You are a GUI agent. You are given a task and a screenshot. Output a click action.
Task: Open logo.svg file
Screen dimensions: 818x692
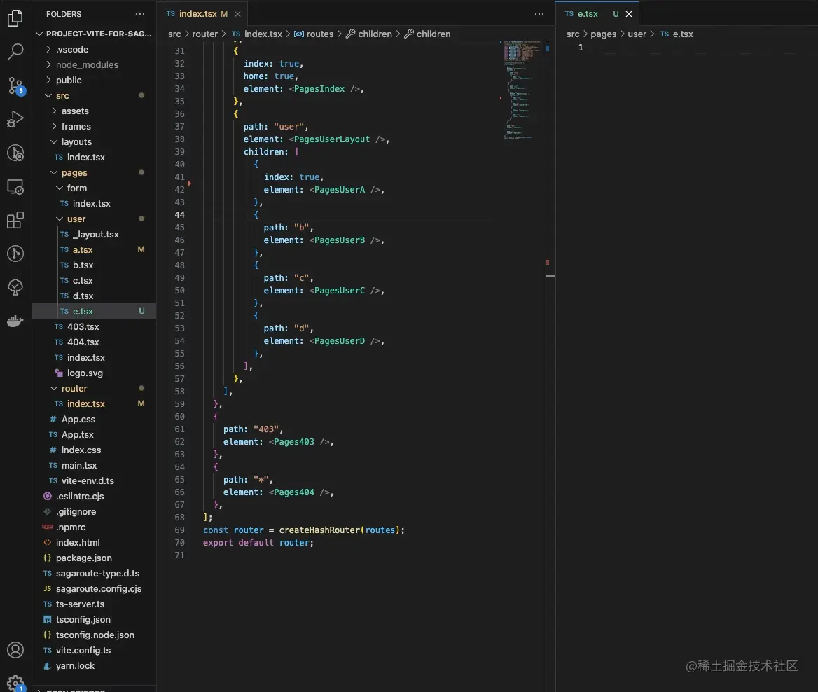coord(95,373)
